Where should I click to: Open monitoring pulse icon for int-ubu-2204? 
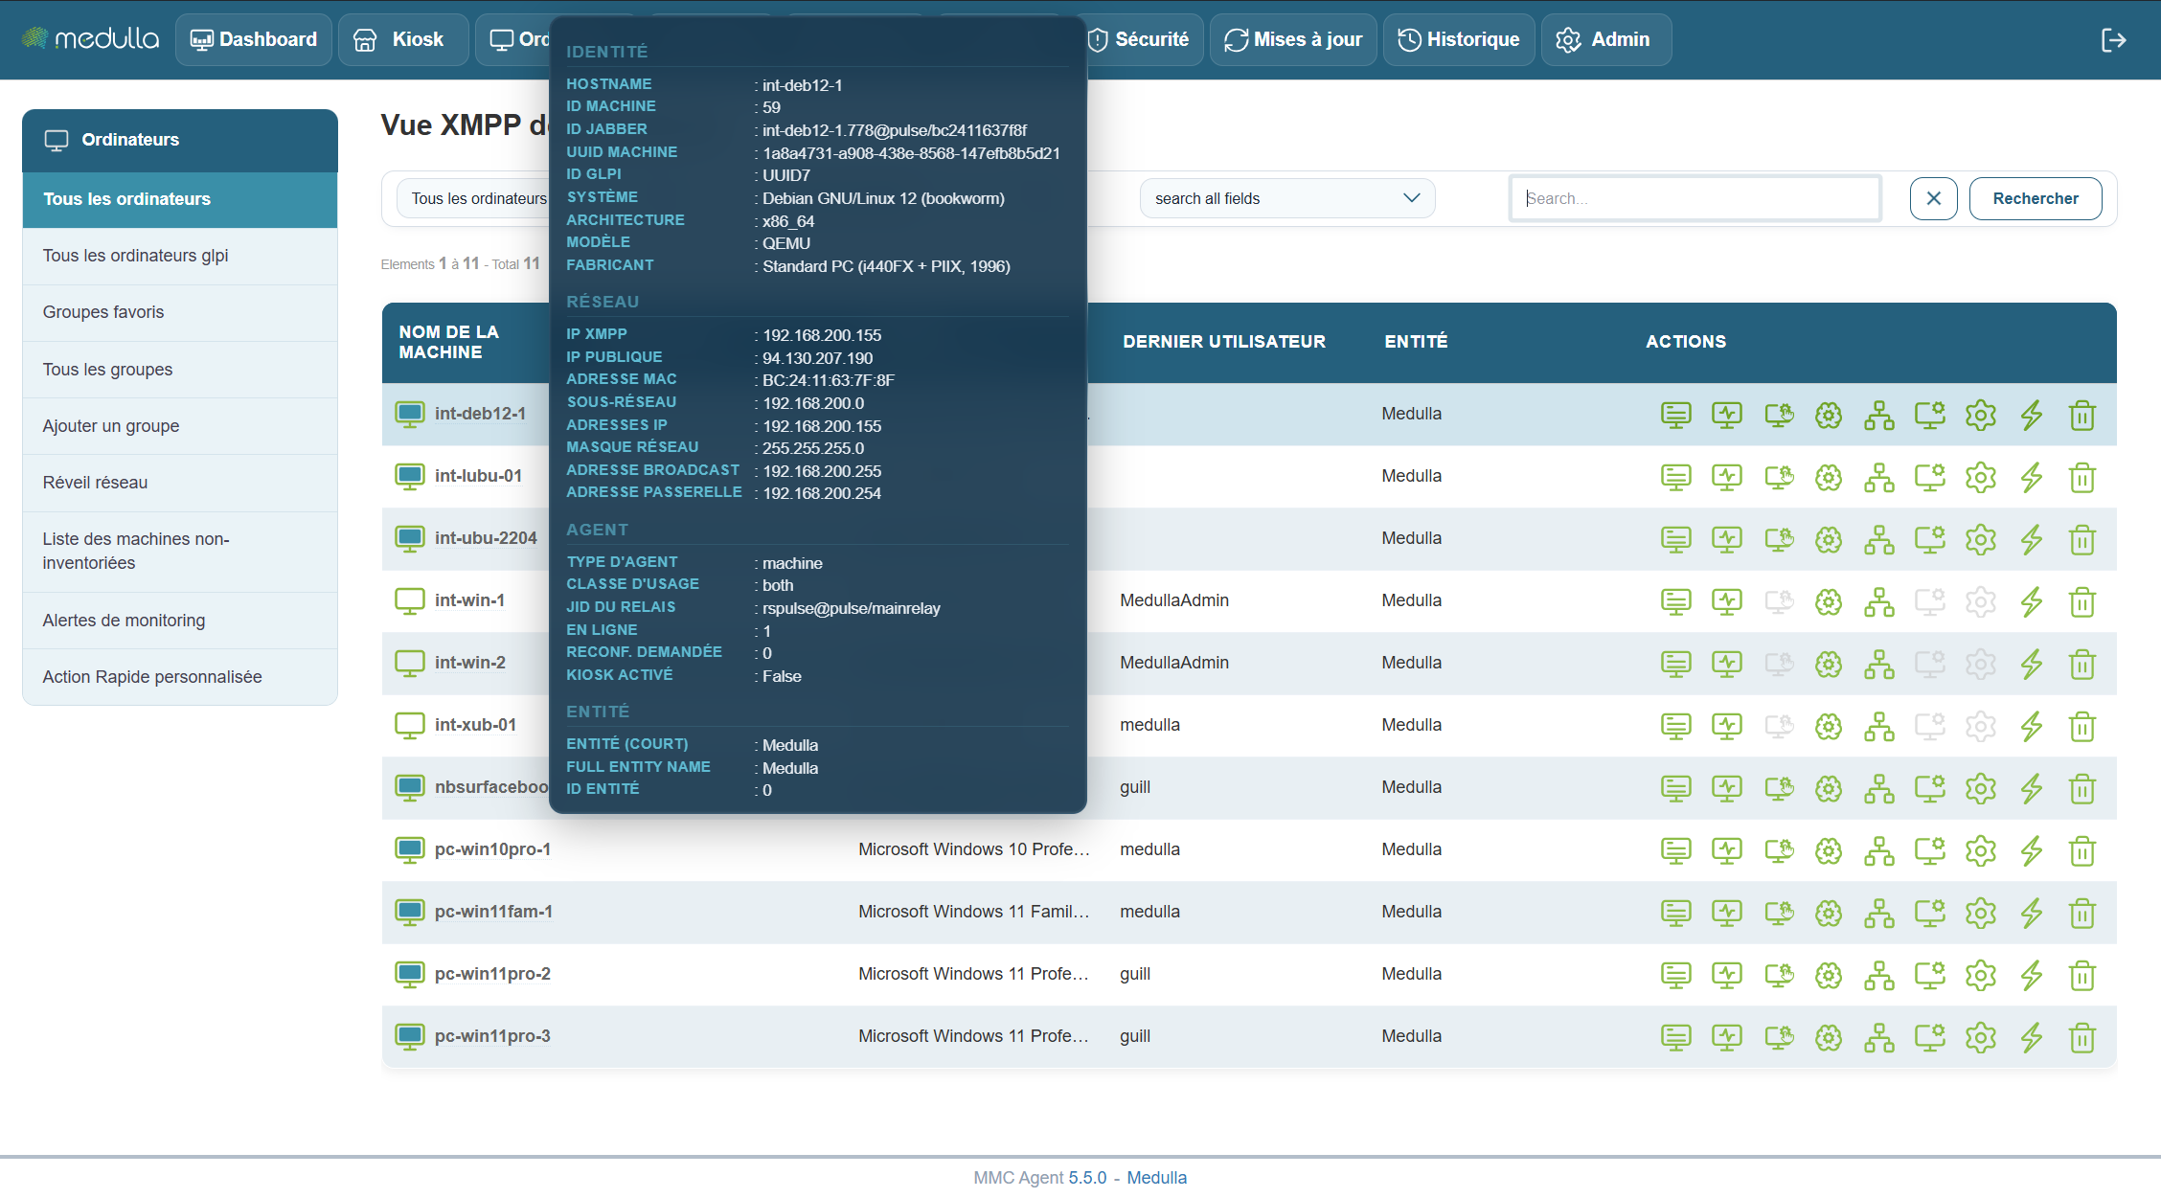click(x=1726, y=539)
